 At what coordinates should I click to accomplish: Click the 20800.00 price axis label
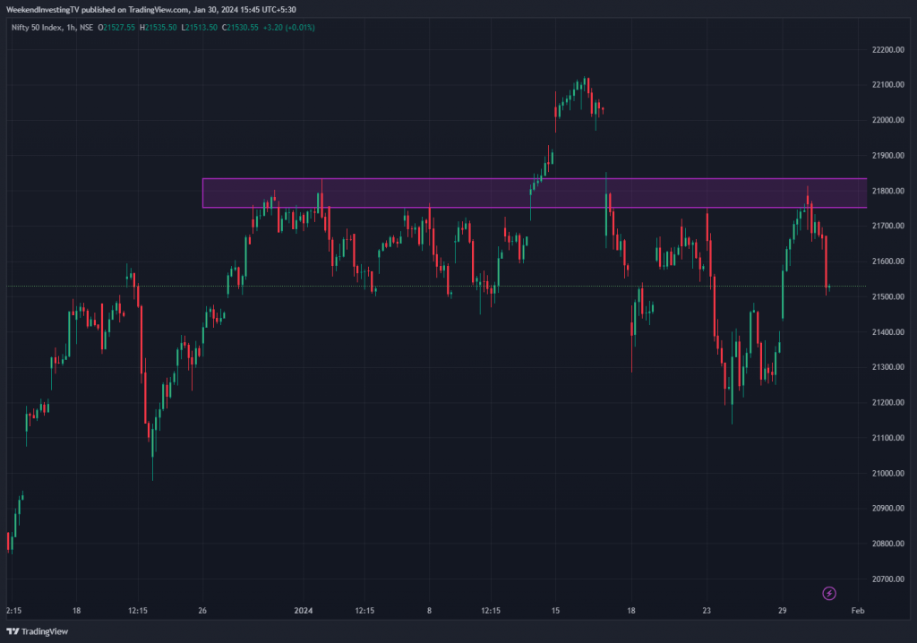[887, 544]
